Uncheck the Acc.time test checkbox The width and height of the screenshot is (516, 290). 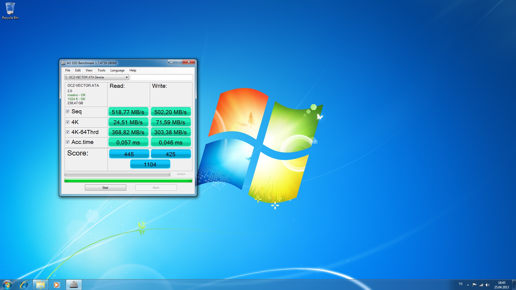click(68, 142)
